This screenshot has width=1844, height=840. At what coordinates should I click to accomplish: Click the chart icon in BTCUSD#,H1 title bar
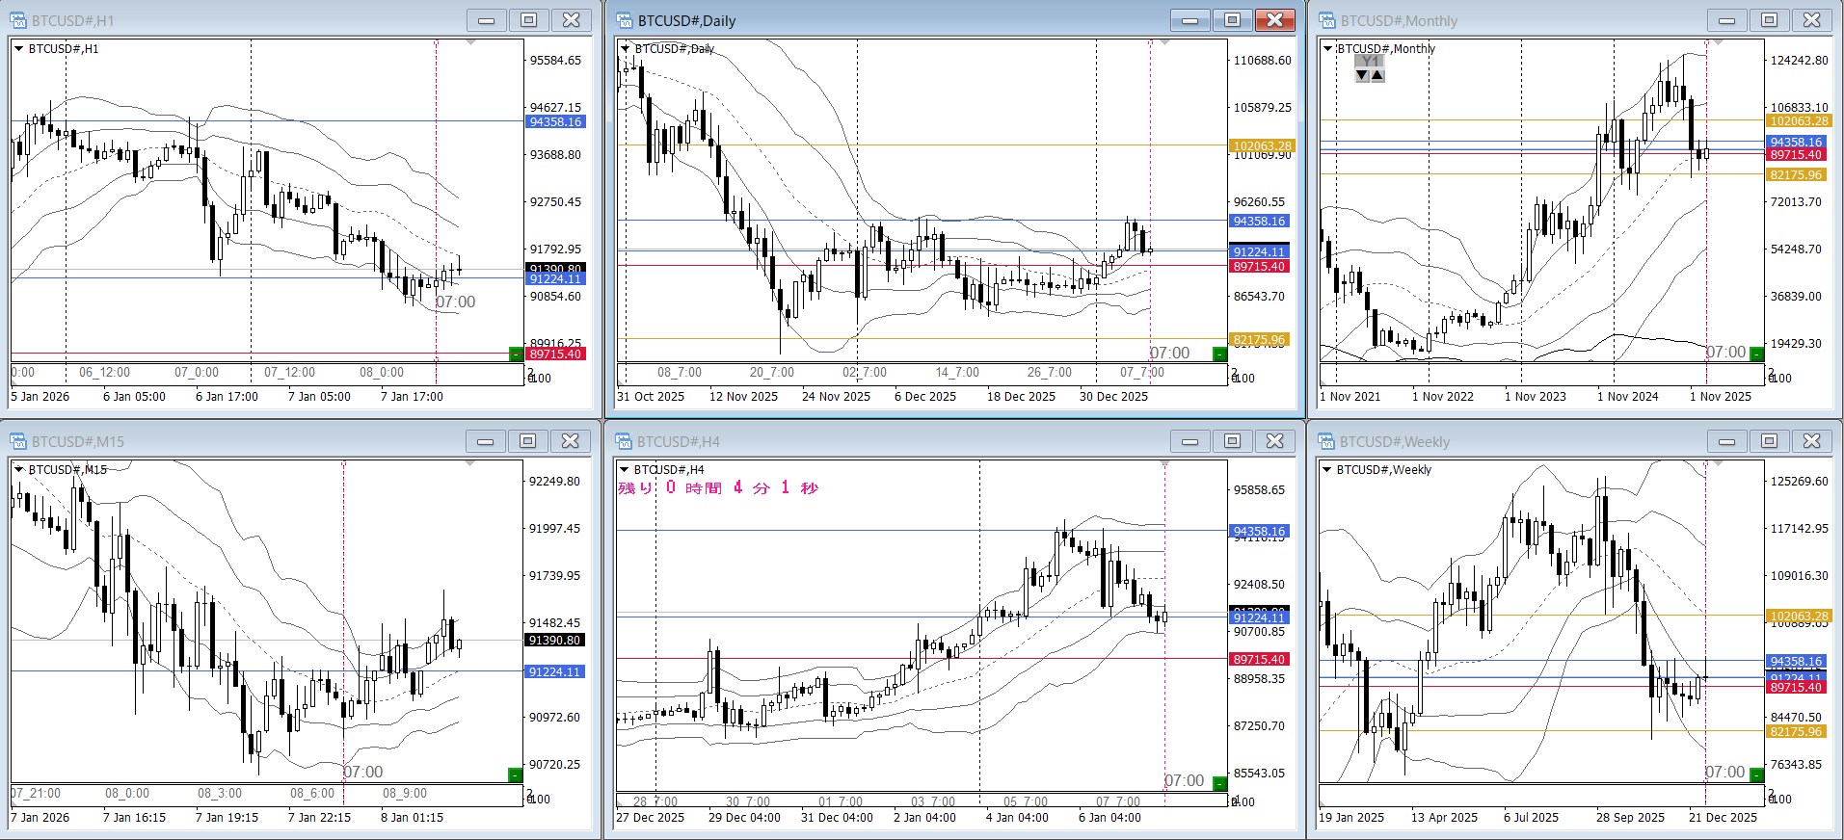click(18, 20)
